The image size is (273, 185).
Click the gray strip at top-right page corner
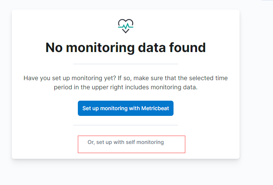coord(267,0)
